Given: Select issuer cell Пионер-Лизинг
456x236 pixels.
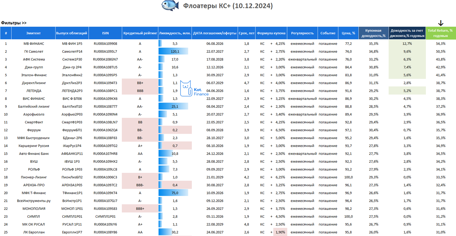Looking at the screenshot, I should click(33, 177).
